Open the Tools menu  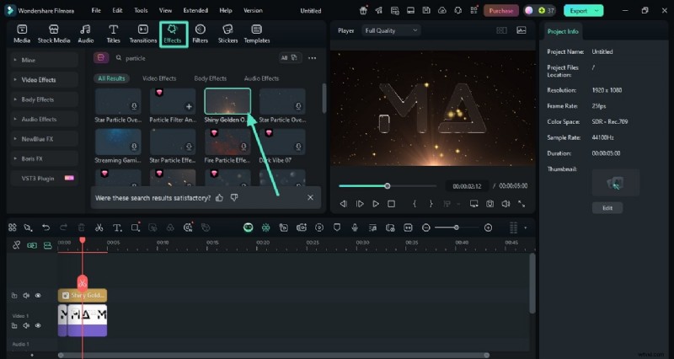(141, 11)
